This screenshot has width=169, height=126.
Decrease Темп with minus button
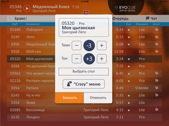click(x=77, y=45)
